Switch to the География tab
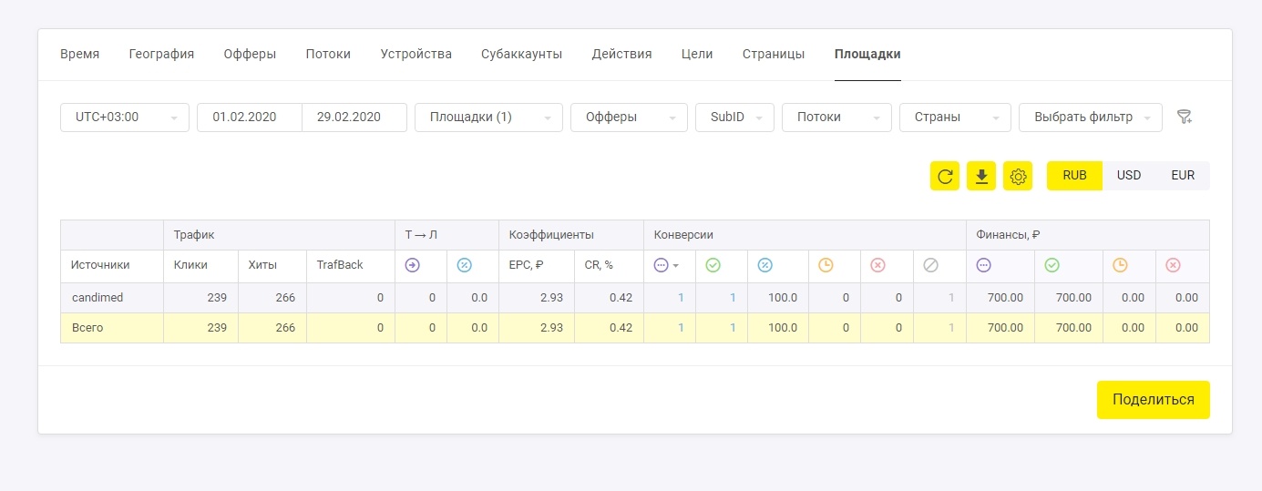The height and width of the screenshot is (491, 1262). coord(161,54)
